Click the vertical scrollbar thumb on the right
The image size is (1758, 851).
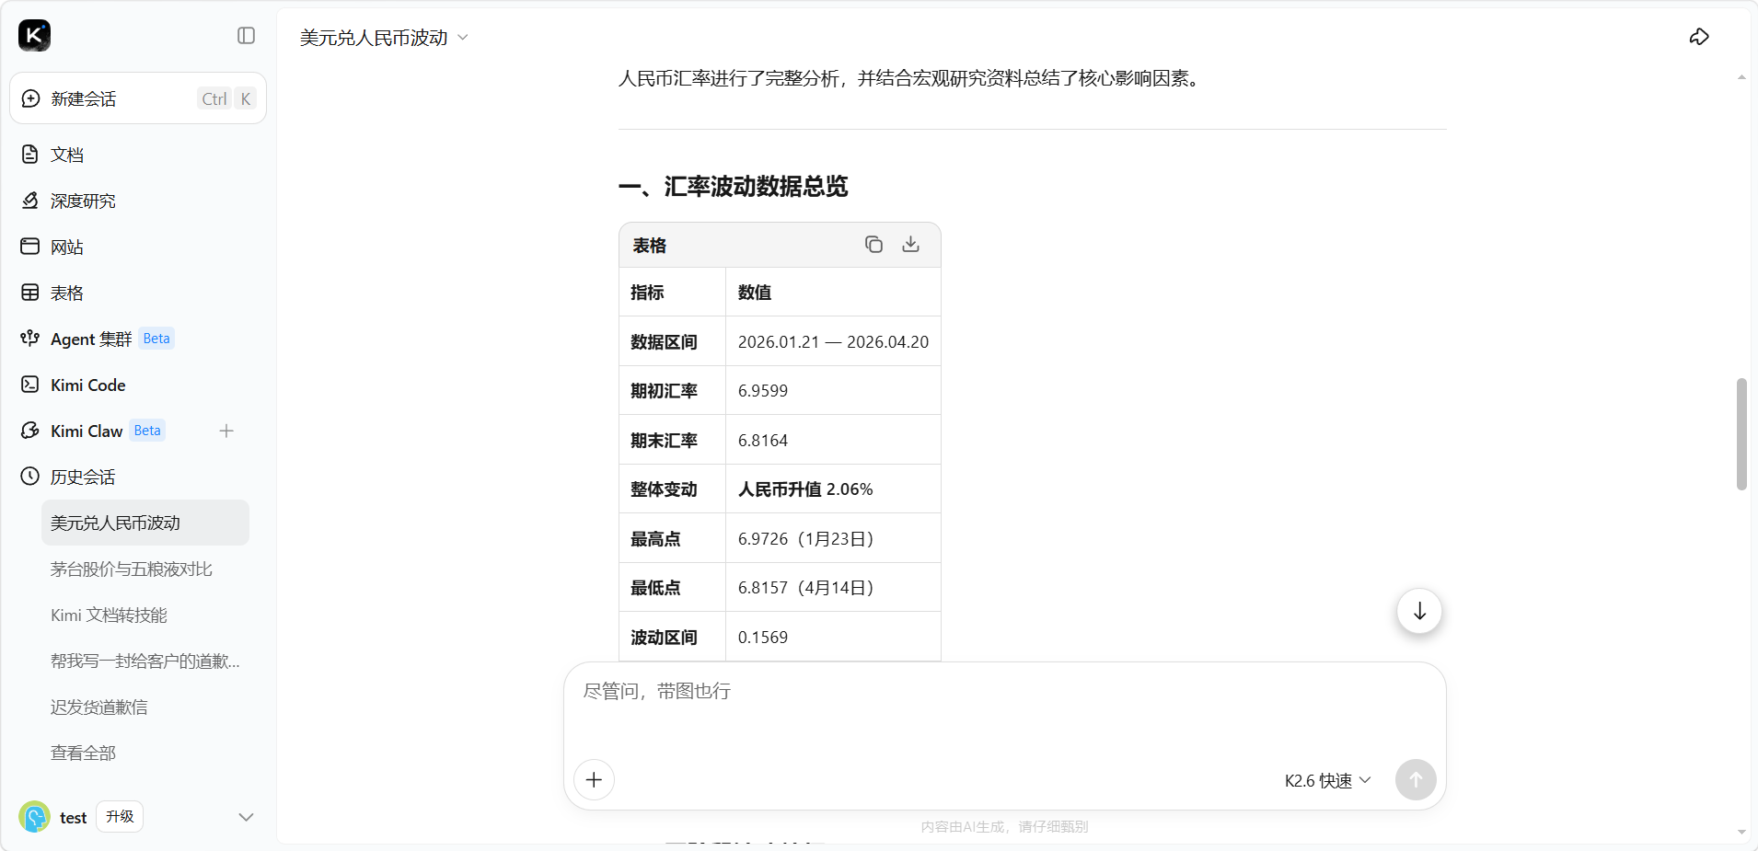[x=1741, y=433]
